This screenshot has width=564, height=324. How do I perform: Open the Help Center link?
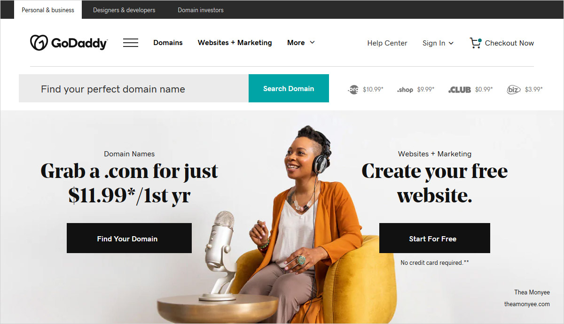[387, 43]
